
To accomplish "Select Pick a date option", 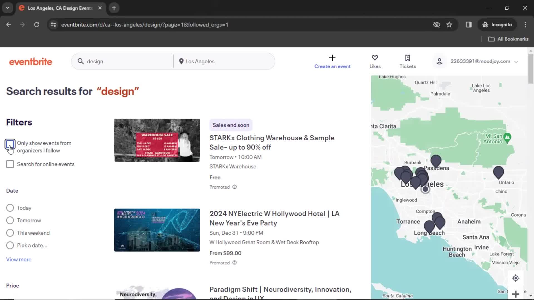I will (10, 245).
